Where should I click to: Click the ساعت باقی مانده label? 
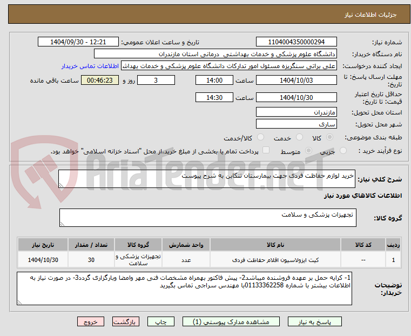click(54, 80)
